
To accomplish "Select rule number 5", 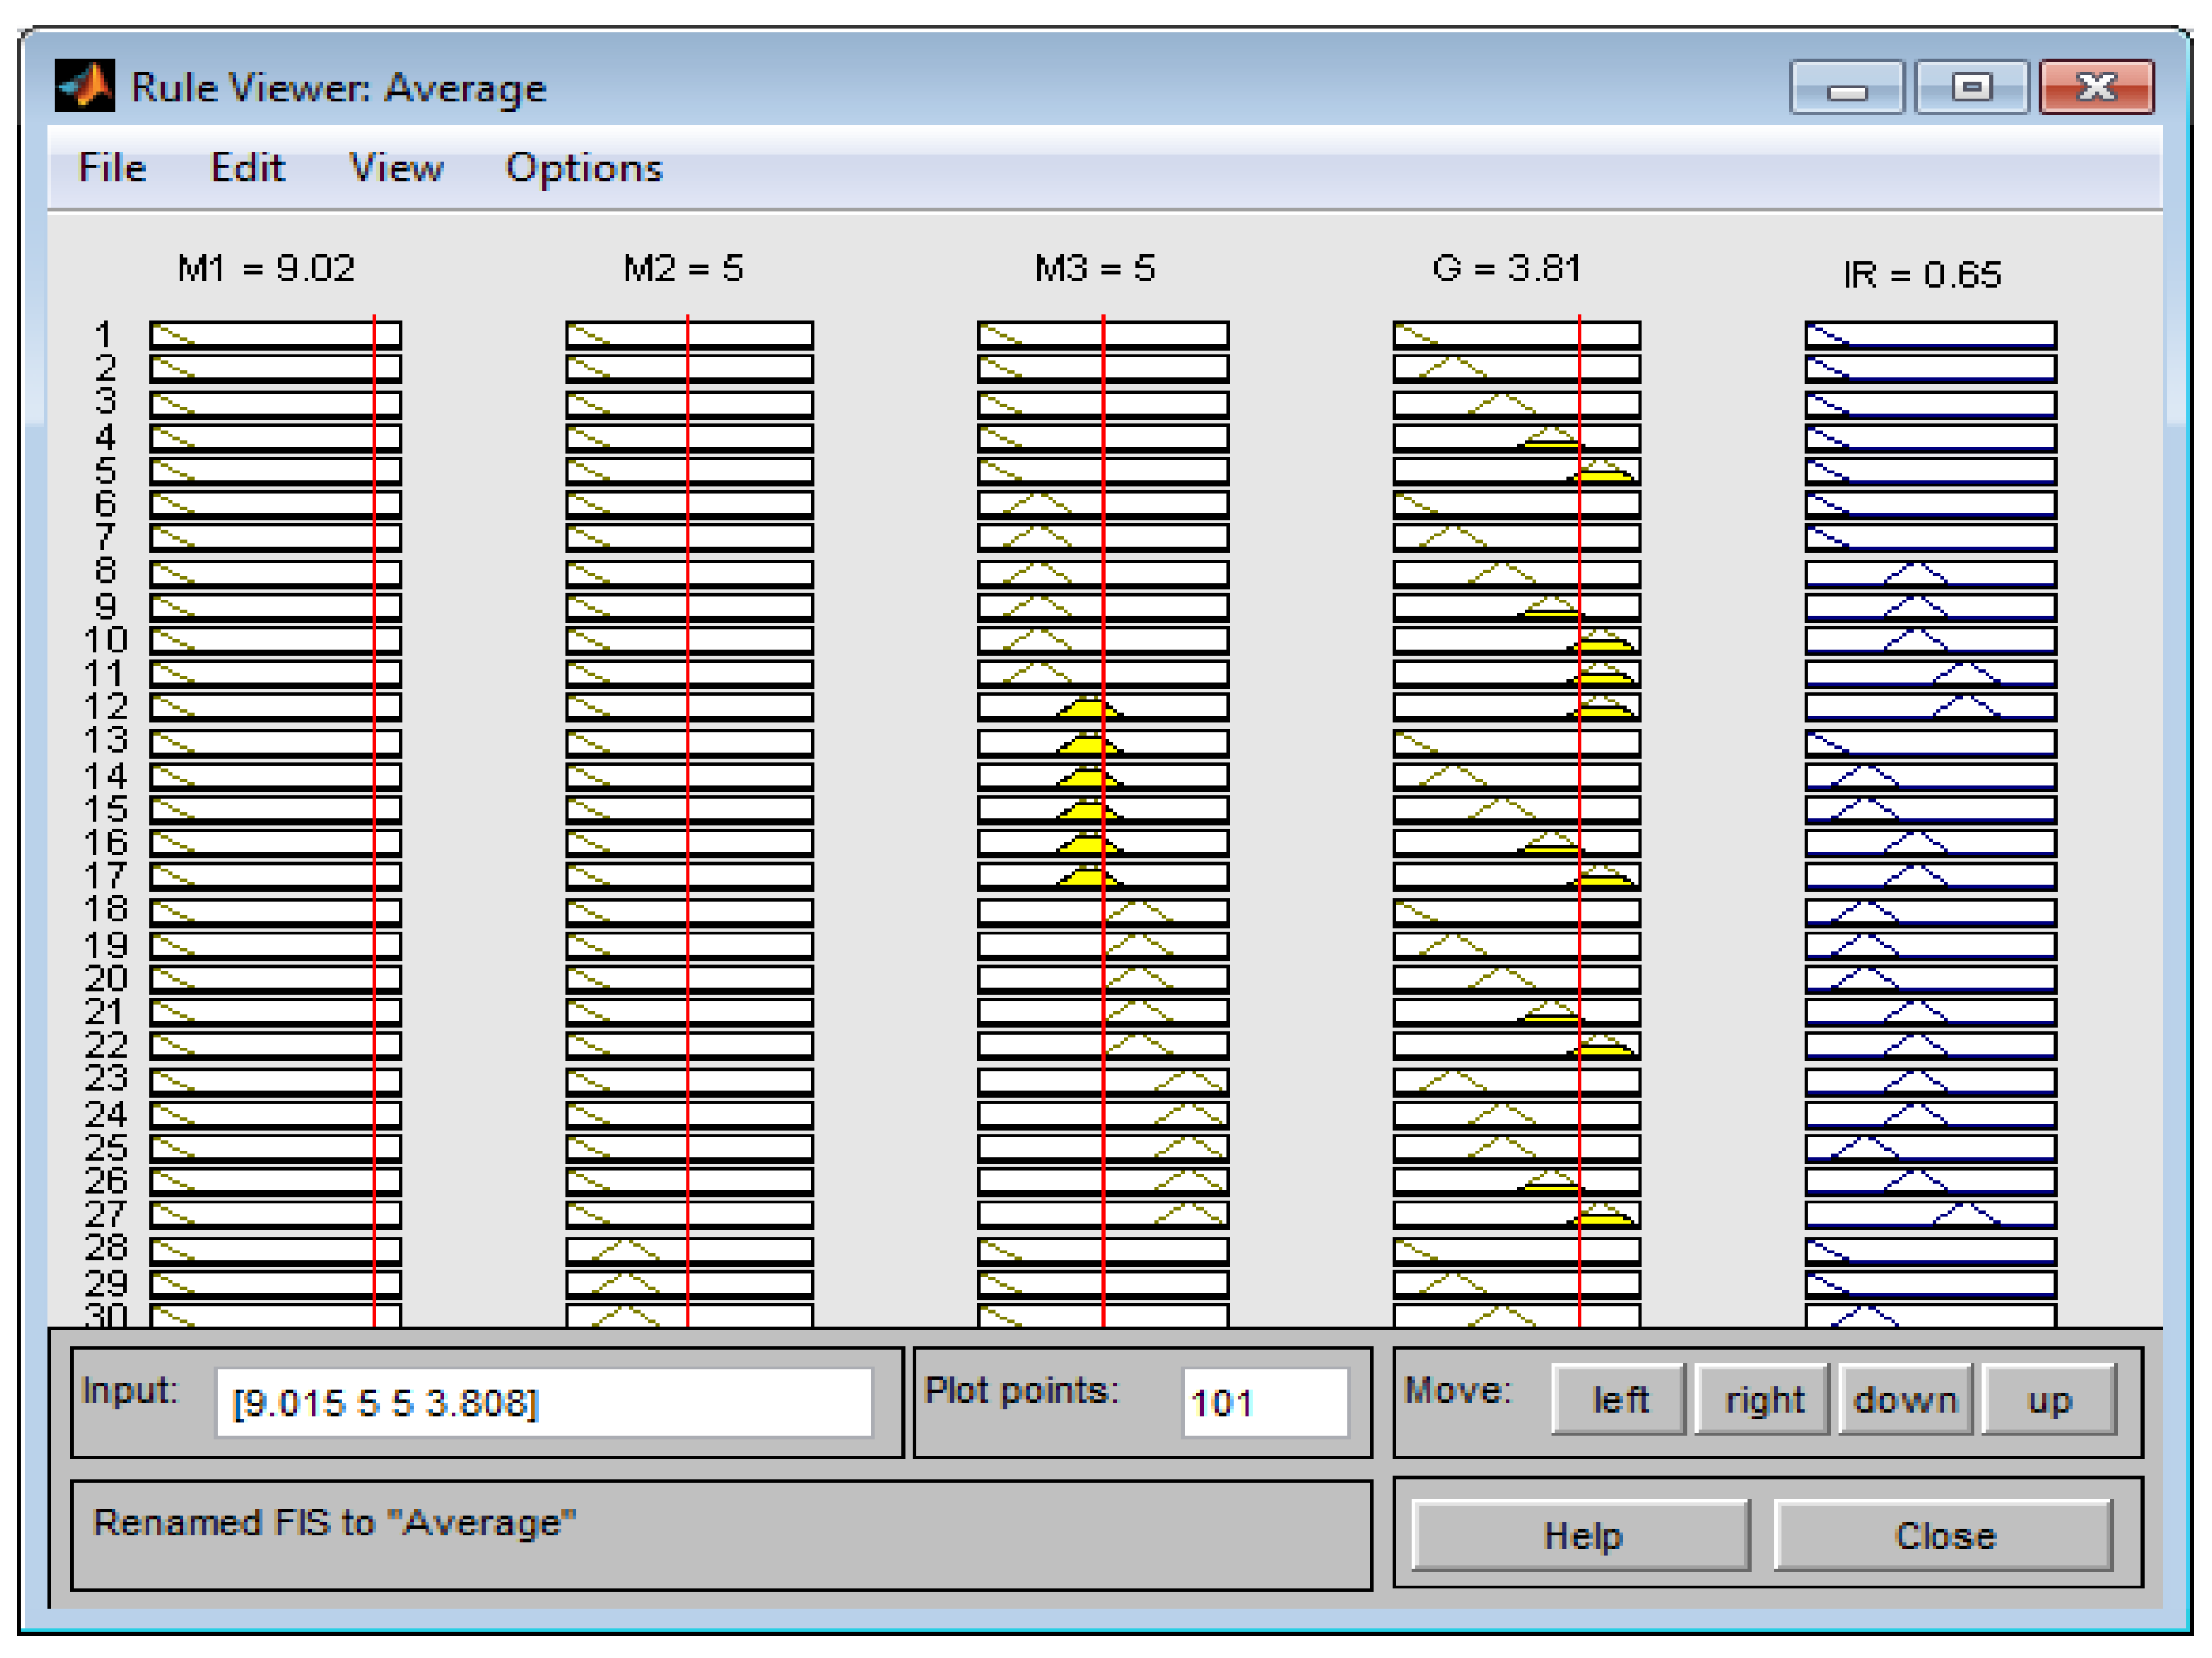I will point(105,470).
